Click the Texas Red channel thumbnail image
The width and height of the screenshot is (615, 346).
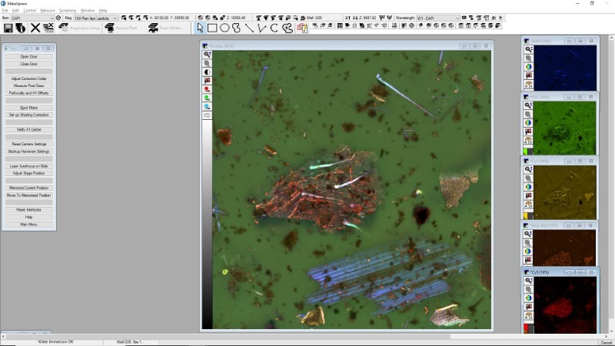click(564, 248)
